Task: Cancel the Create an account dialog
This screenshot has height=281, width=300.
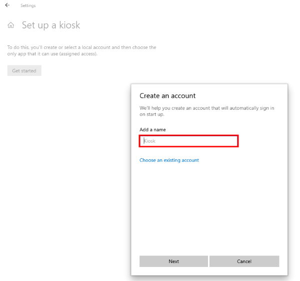Action: (244, 262)
